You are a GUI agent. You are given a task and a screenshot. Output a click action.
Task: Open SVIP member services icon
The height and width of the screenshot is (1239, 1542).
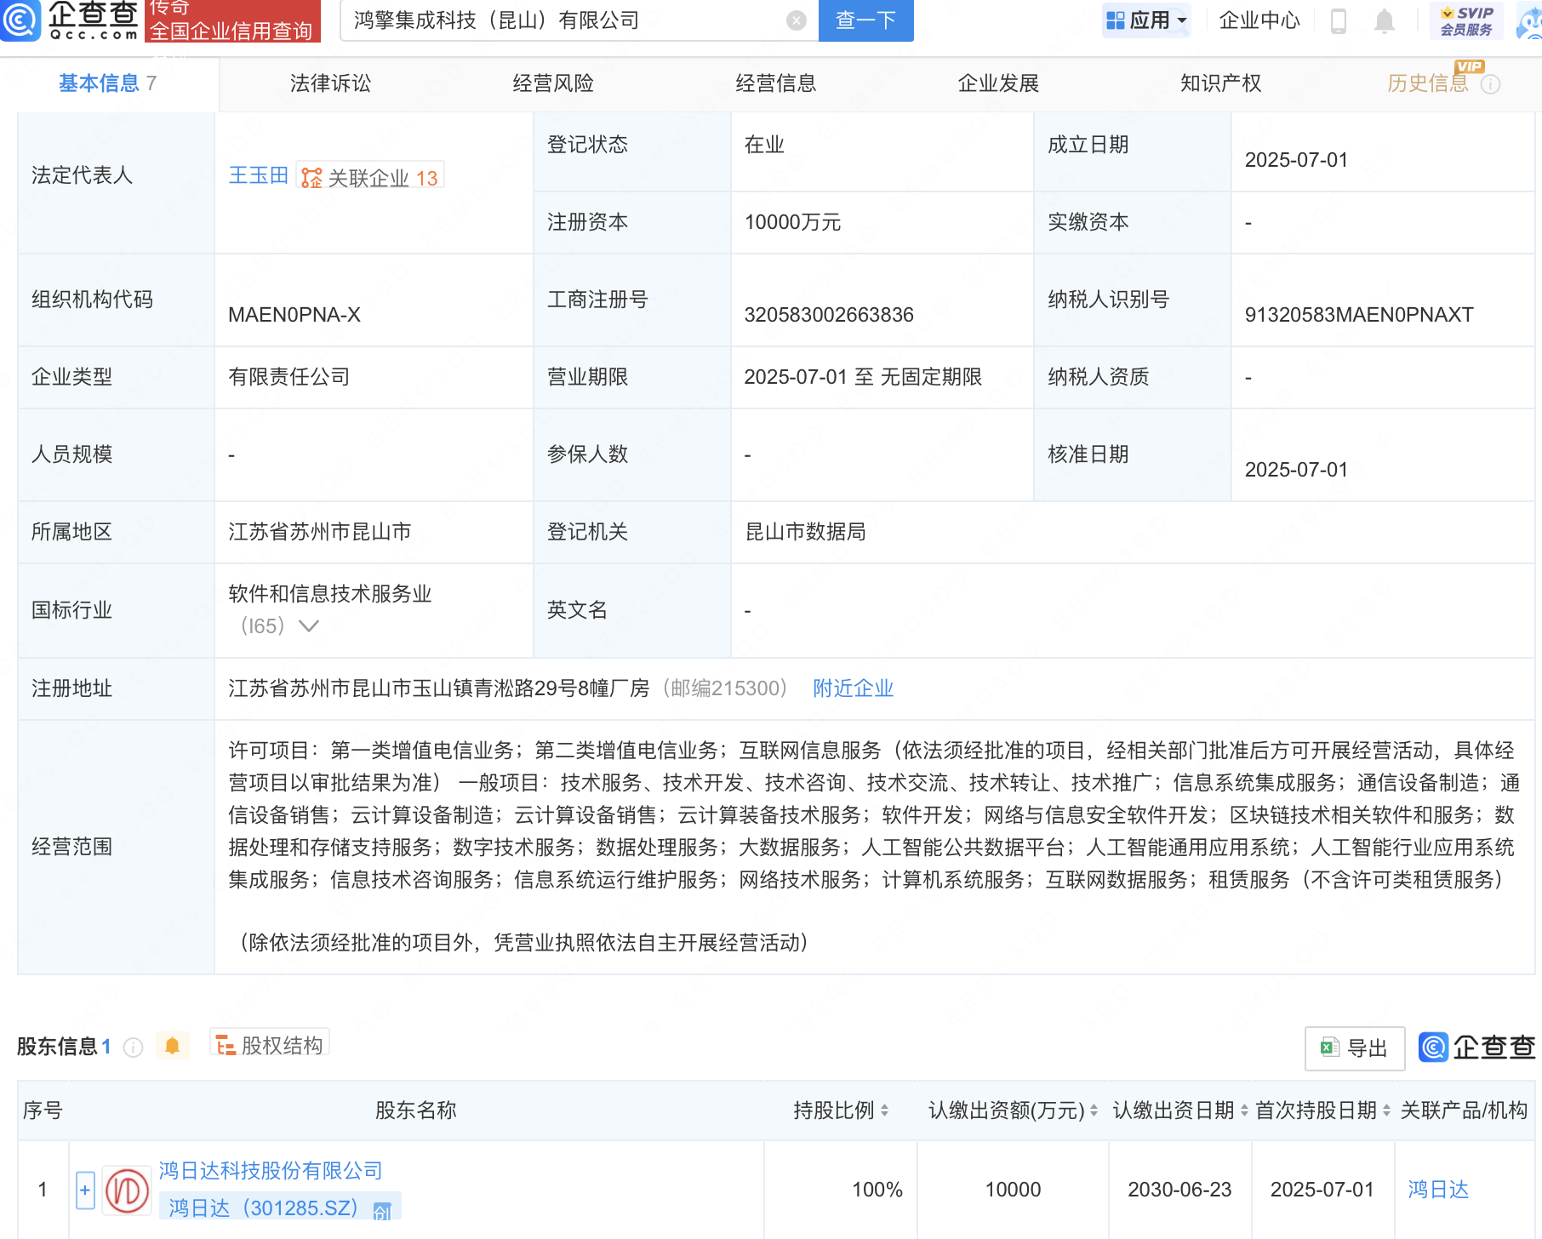pos(1466,20)
